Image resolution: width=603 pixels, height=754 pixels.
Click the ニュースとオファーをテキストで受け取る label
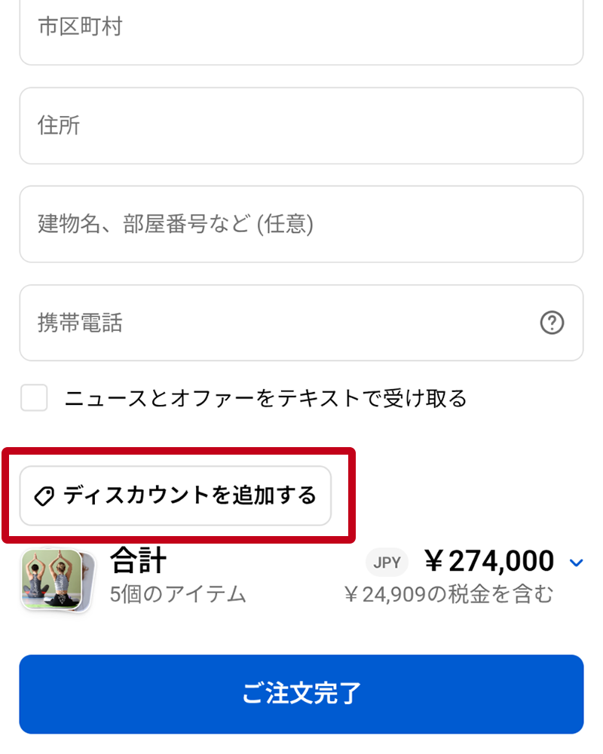(x=265, y=398)
